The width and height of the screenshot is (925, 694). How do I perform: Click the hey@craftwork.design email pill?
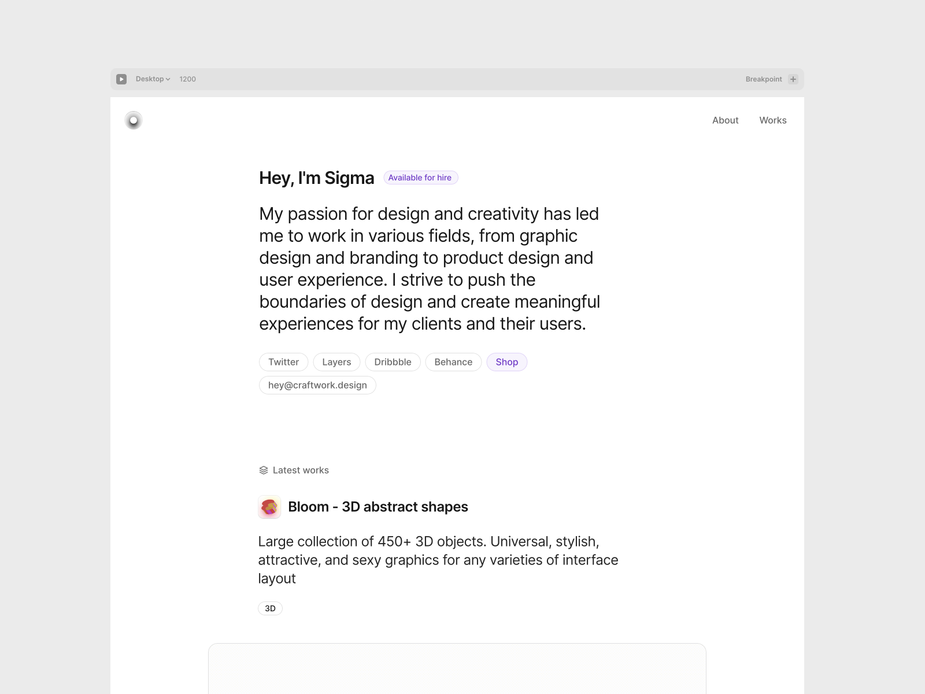pyautogui.click(x=317, y=385)
